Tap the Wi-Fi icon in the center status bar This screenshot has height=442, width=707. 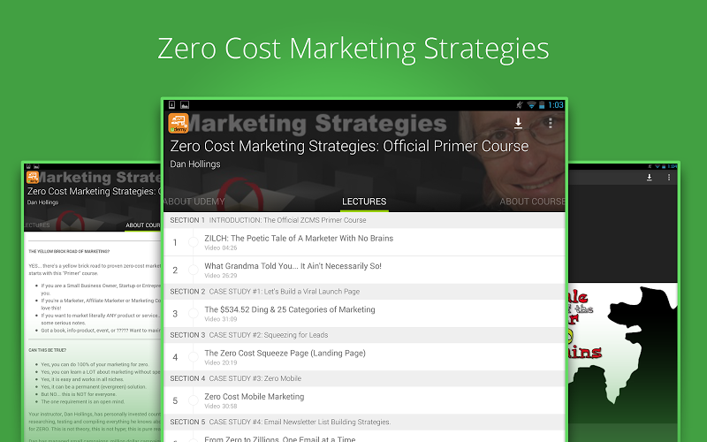(x=531, y=105)
